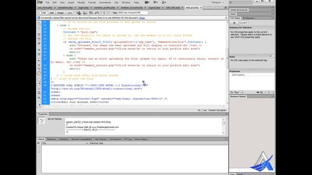Viewport: 312px width, 175px height.
Task: Click Collapse Selection icon in coding toolbar
Action: (39, 39)
